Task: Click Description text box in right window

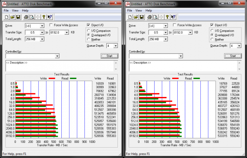Action: coord(183,66)
